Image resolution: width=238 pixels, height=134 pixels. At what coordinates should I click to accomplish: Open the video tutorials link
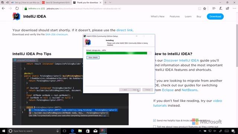pos(187,103)
